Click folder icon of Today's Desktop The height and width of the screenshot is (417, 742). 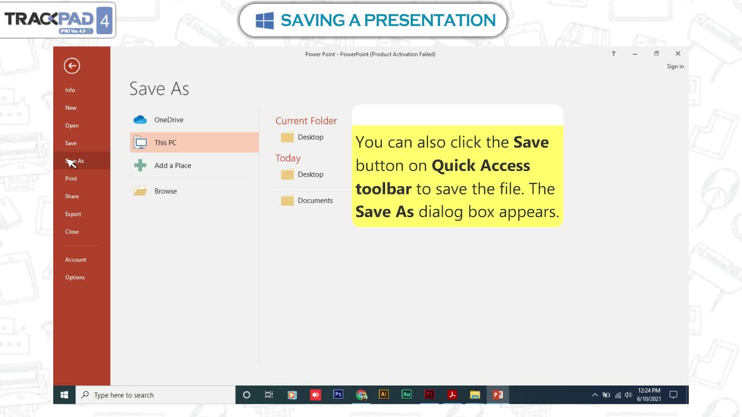[287, 174]
